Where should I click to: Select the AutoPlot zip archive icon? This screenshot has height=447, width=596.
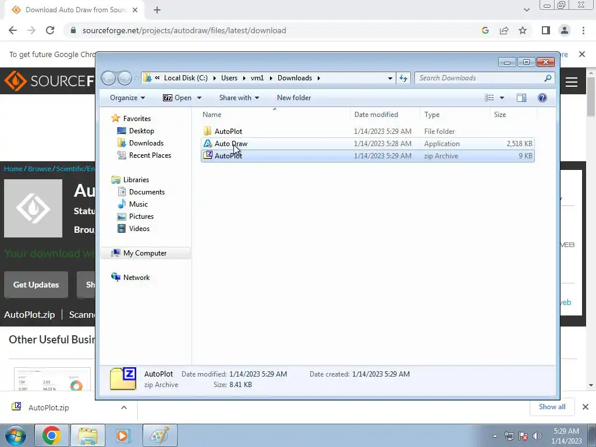208,155
